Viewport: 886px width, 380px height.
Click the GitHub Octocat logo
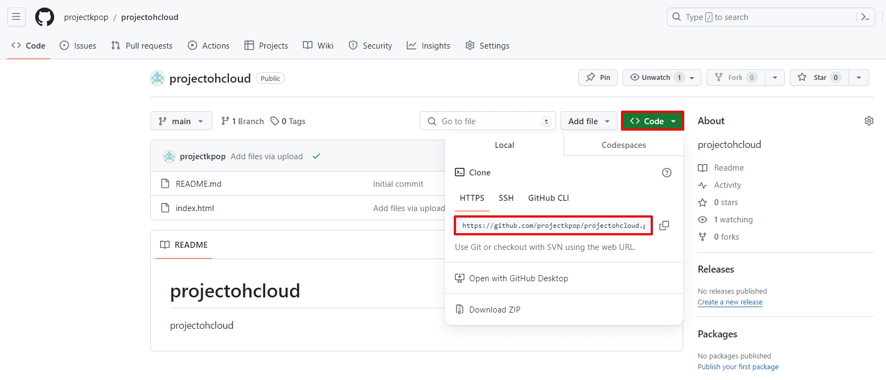44,17
